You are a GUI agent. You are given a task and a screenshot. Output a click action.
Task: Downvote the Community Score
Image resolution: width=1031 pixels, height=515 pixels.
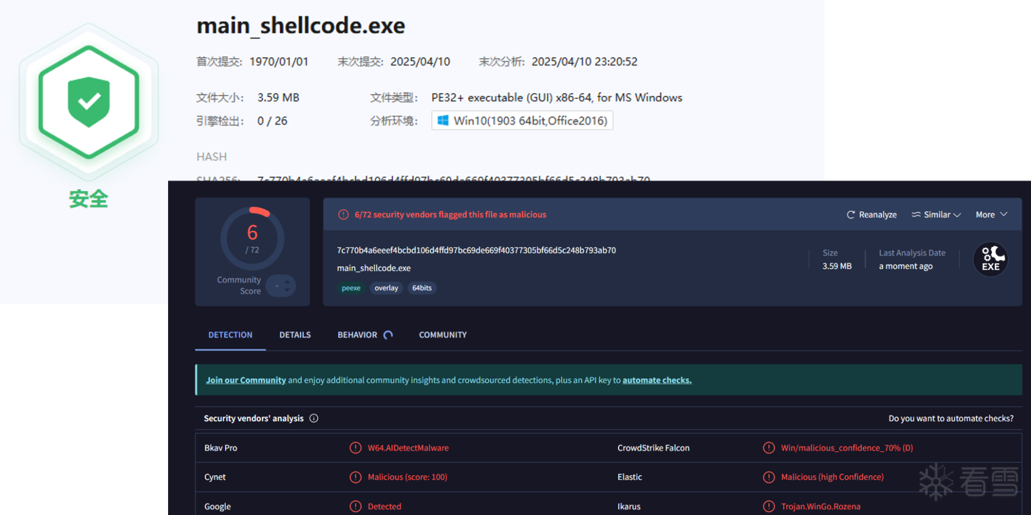pyautogui.click(x=287, y=290)
